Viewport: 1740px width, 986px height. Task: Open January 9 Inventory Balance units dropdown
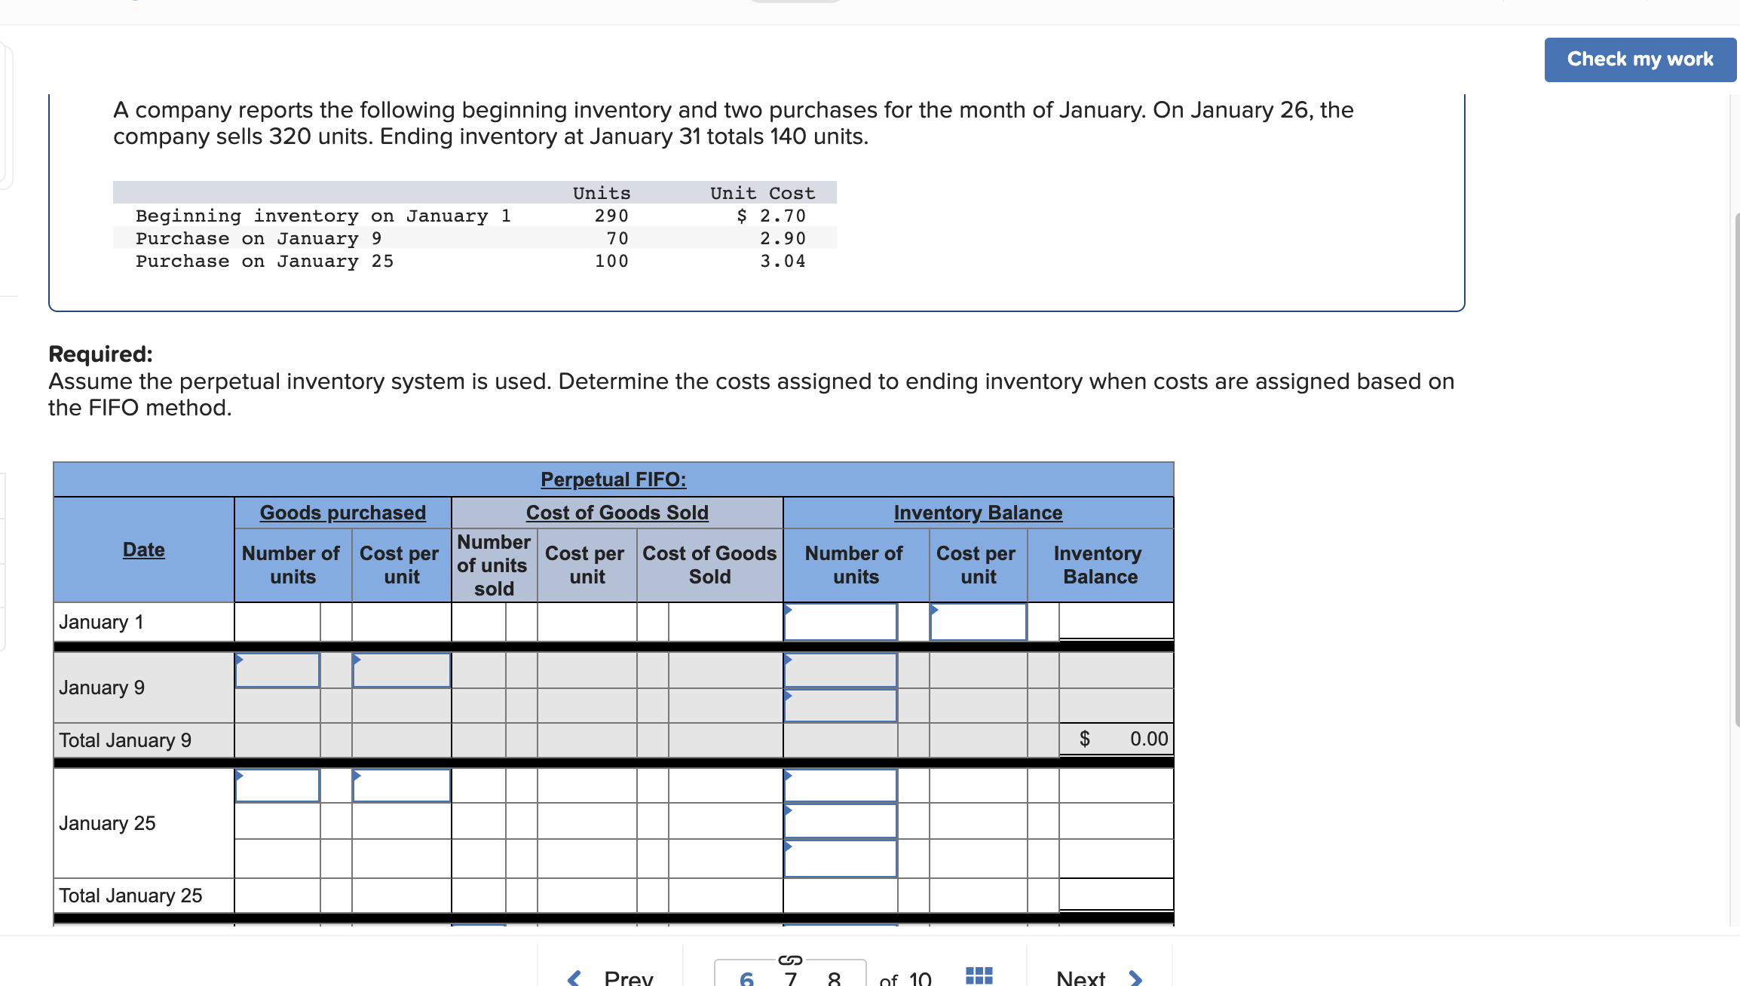click(x=787, y=658)
